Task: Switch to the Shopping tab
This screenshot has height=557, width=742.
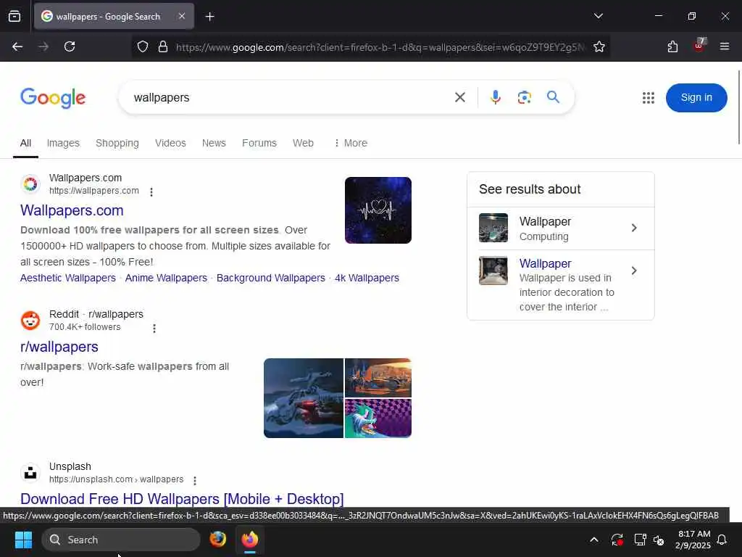Action: pos(117,143)
